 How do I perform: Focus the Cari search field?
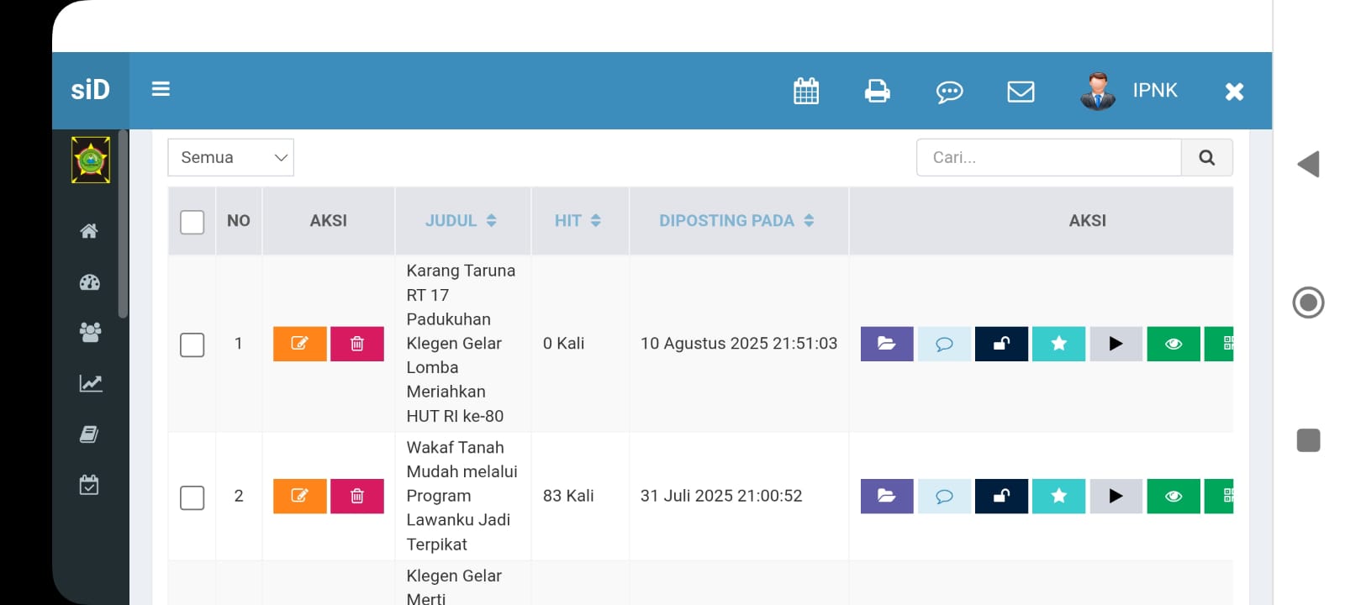click(x=1049, y=157)
